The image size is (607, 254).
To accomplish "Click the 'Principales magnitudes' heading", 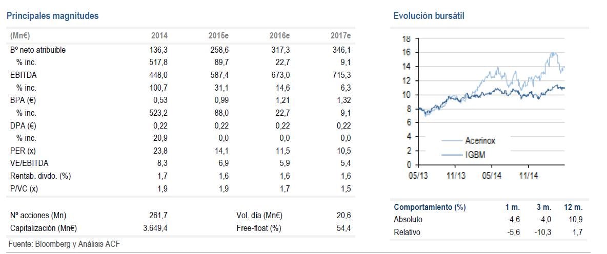I will pyautogui.click(x=52, y=16).
